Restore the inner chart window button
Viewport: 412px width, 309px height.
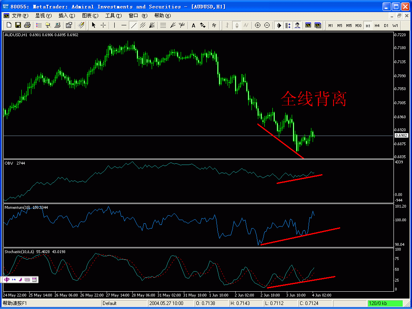point(400,16)
